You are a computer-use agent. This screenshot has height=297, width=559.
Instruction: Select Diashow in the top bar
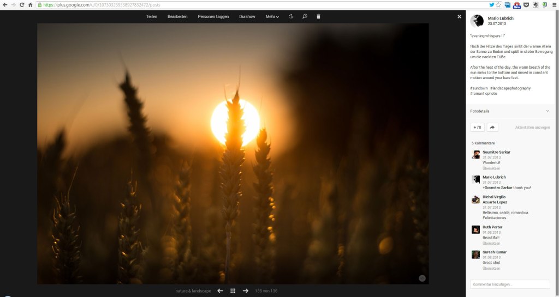247,17
